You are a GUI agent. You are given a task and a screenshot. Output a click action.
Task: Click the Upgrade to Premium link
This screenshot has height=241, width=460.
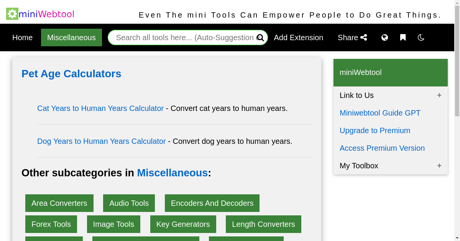click(x=375, y=130)
